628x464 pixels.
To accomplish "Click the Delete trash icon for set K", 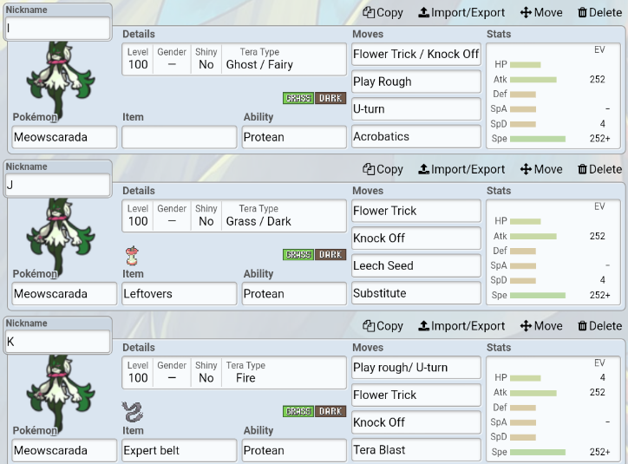I will click(x=582, y=326).
